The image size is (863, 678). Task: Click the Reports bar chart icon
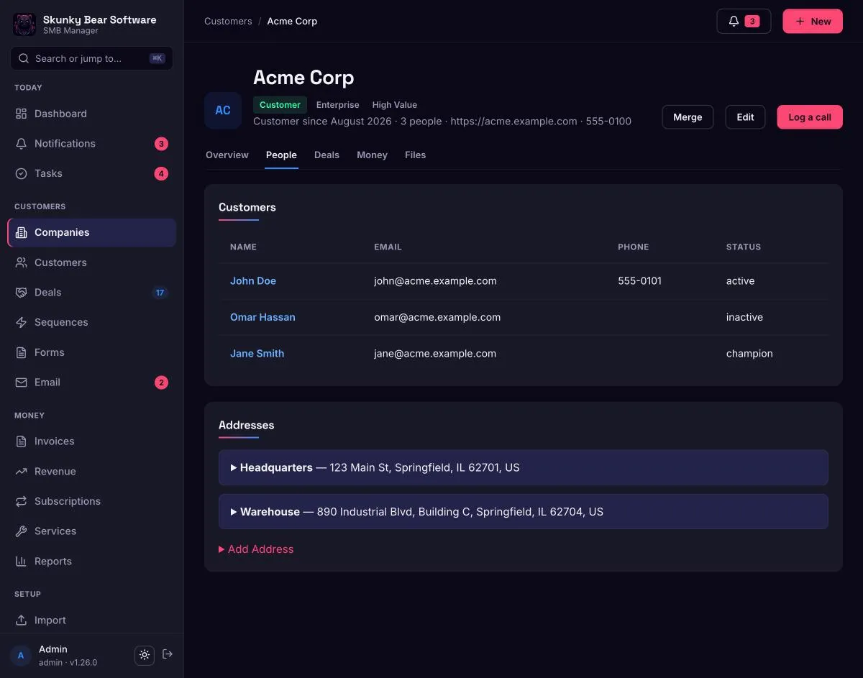pyautogui.click(x=21, y=562)
